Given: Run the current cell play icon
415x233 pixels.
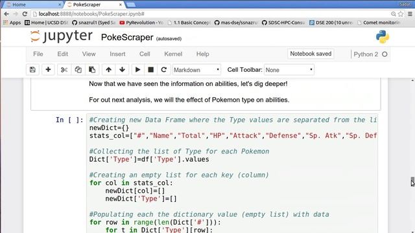Looking at the screenshot, I should pos(137,70).
